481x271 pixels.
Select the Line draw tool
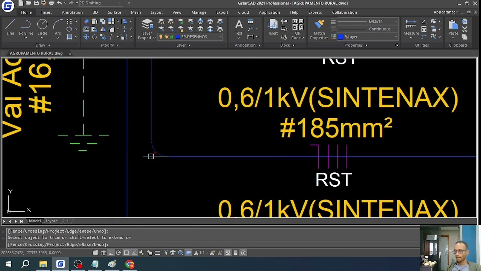[10, 27]
